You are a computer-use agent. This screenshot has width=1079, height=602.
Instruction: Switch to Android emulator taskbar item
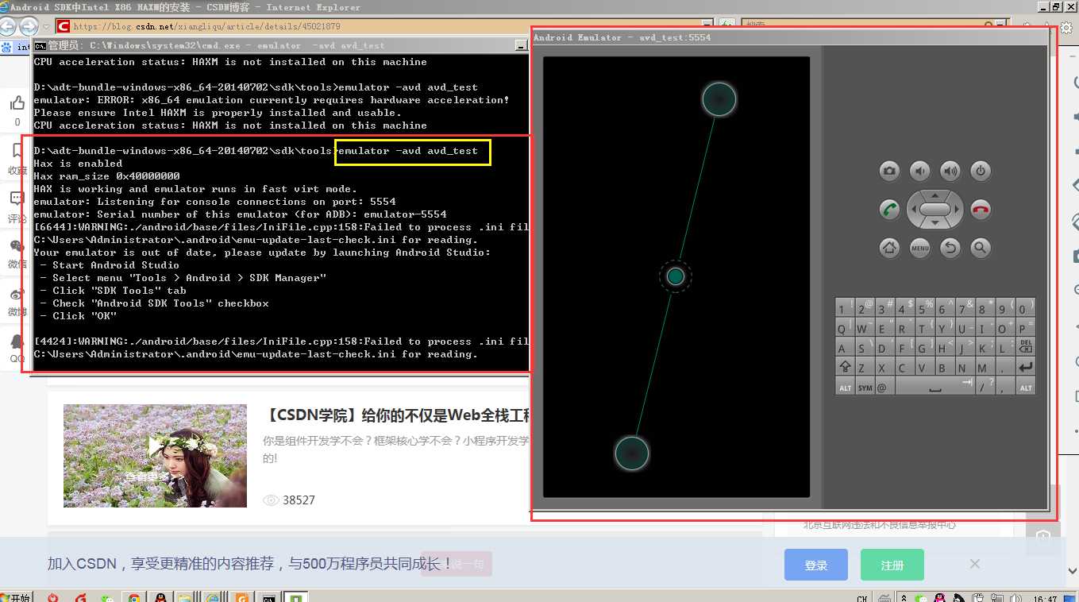[x=297, y=597]
